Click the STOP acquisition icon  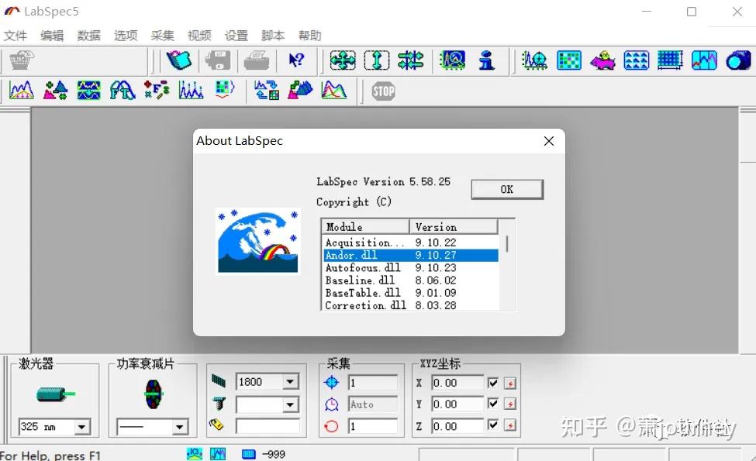point(383,91)
